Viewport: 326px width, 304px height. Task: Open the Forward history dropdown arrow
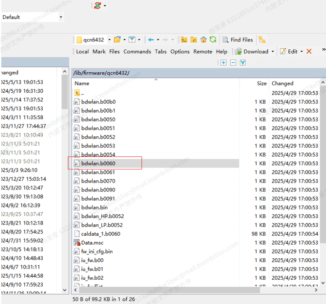[x=173, y=39]
